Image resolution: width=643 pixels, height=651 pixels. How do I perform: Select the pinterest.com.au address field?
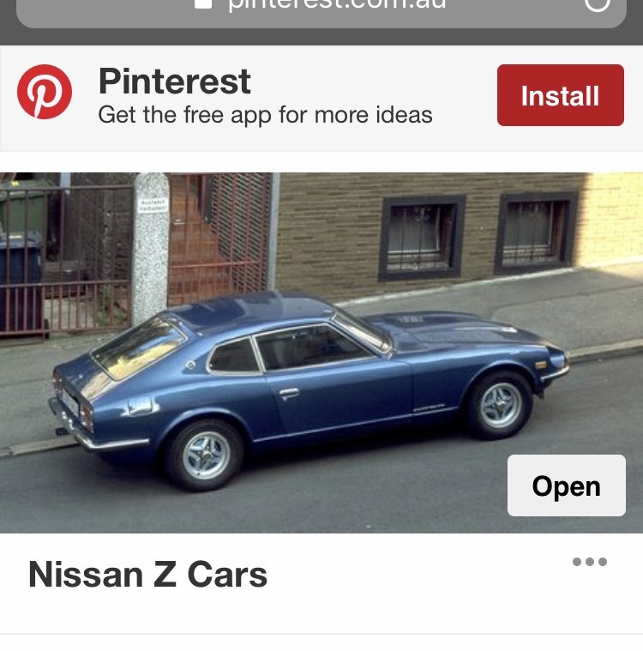coord(336,5)
